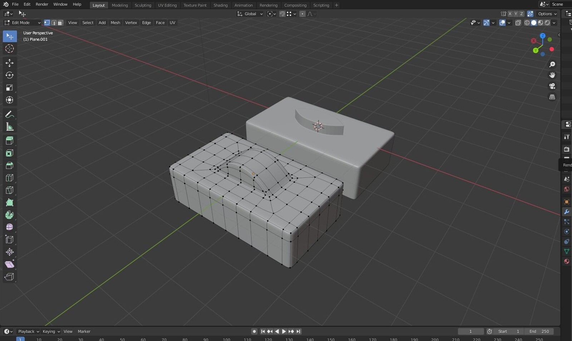The width and height of the screenshot is (572, 341).
Task: Switch to wireframe shading
Action: 527,23
